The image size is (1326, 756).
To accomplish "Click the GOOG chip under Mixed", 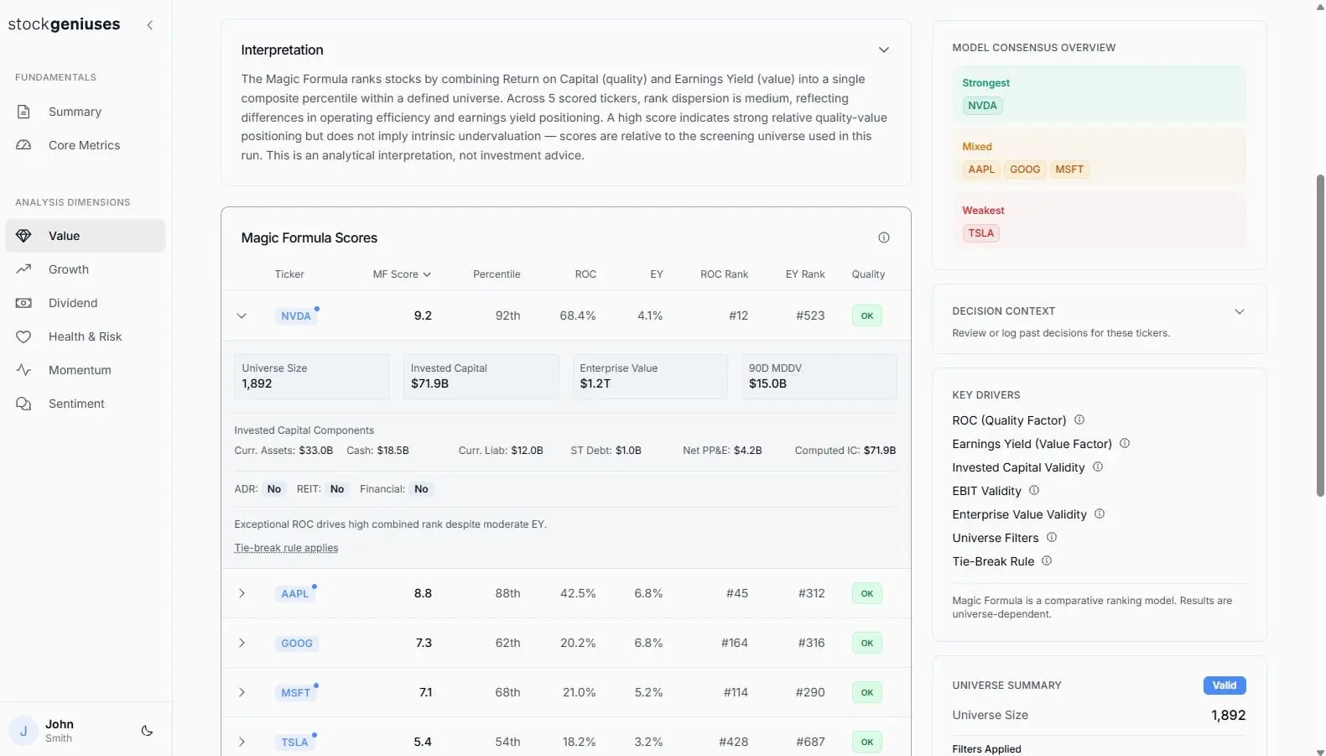I will (x=1025, y=169).
